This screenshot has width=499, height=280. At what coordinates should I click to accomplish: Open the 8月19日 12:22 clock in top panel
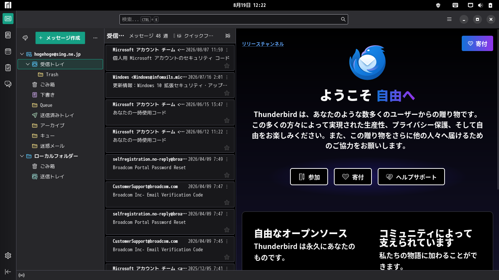(249, 5)
